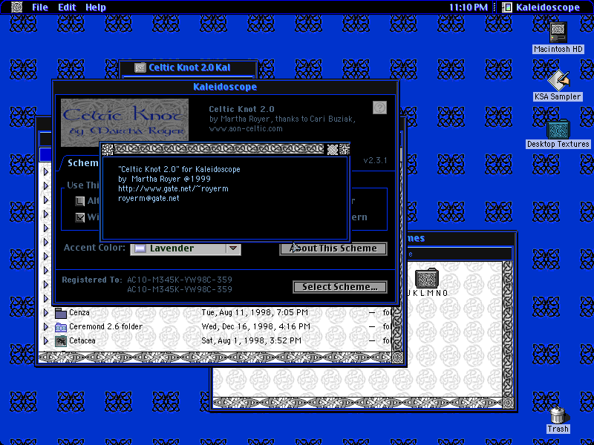594x445 pixels.
Task: Expand the Cetacea disclosure triangle
Action: tap(46, 341)
